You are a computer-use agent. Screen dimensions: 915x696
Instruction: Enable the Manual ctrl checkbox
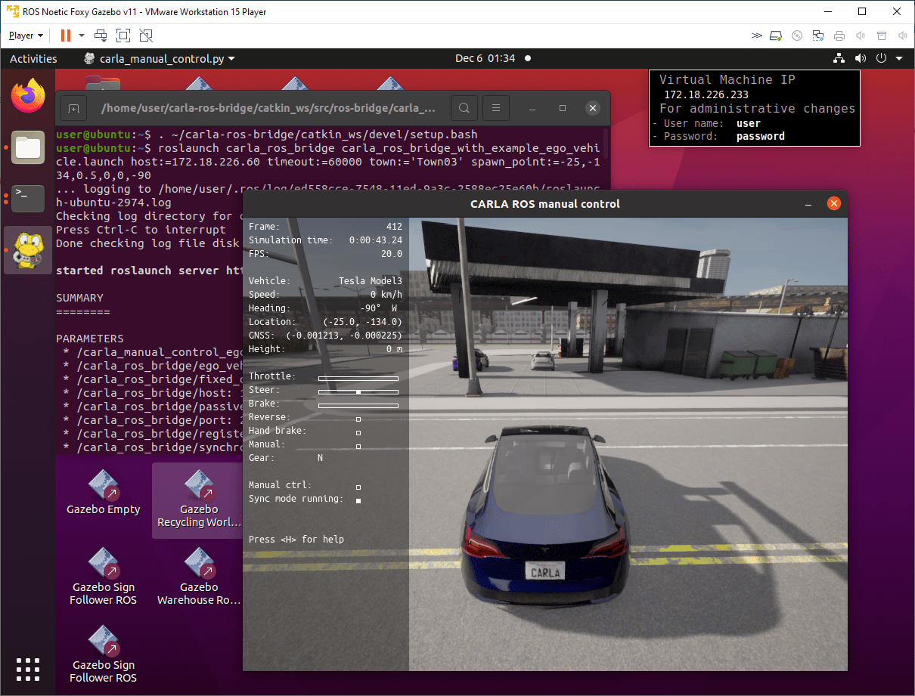click(358, 487)
